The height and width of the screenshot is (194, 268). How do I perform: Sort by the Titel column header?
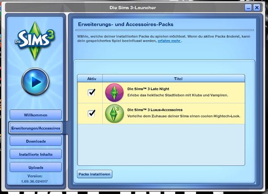coord(174,78)
